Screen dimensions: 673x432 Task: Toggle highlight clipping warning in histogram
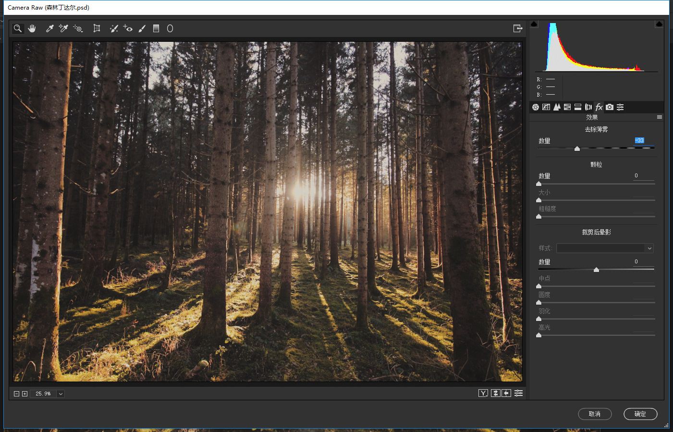(659, 24)
